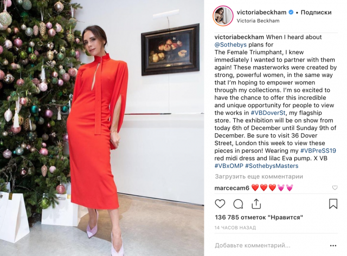Open victoriabeckham username in the header
Viewport: 347px width, 256px height.
click(x=261, y=12)
